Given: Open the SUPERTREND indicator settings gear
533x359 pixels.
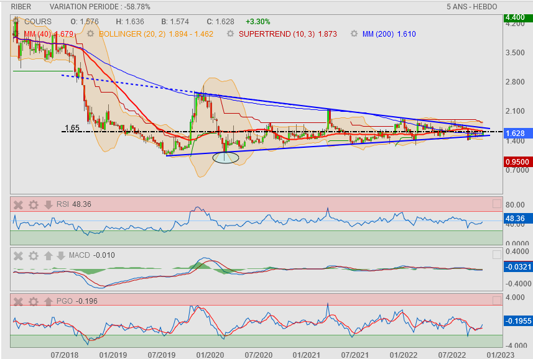Looking at the screenshot, I should 231,34.
